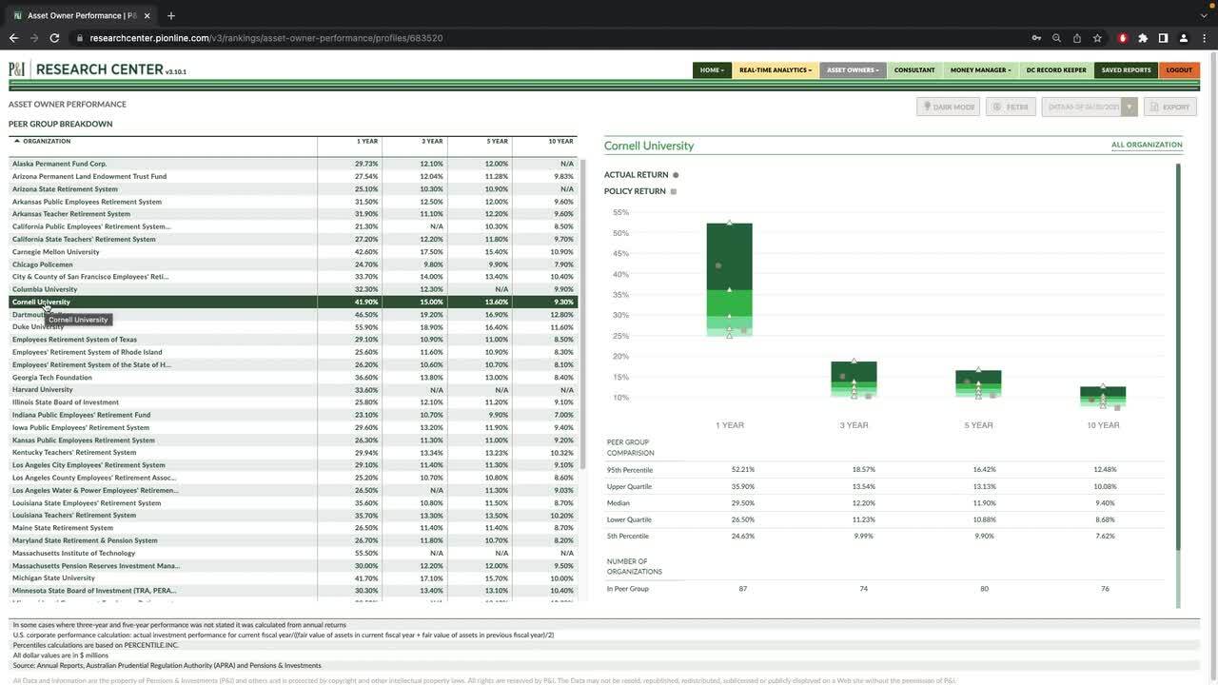Toggle the Policy Return legend marker

pos(673,191)
